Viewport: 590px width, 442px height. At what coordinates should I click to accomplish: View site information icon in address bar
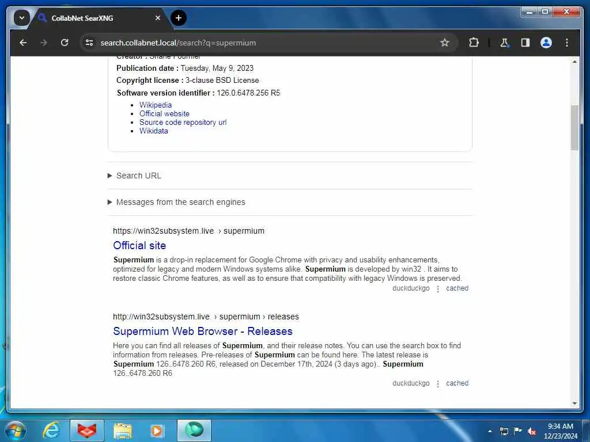[x=89, y=43]
